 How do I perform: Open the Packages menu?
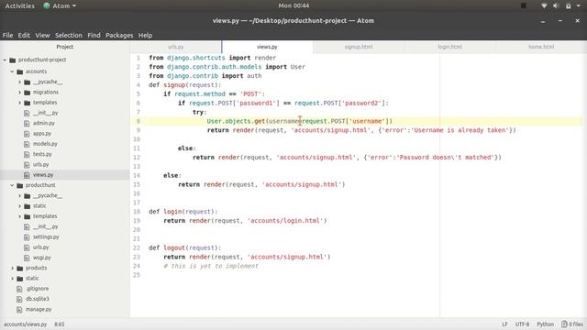pos(119,35)
